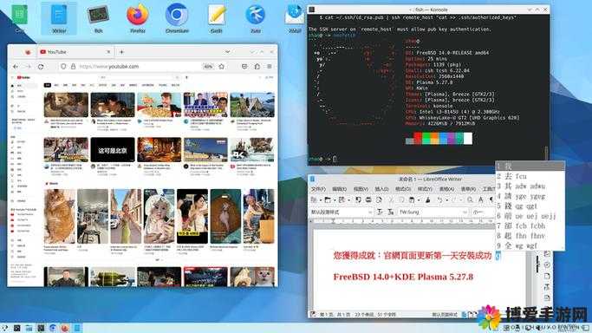The image size is (592, 333).
Task: Open a new Firefox tab
Action: pyautogui.click(x=121, y=52)
